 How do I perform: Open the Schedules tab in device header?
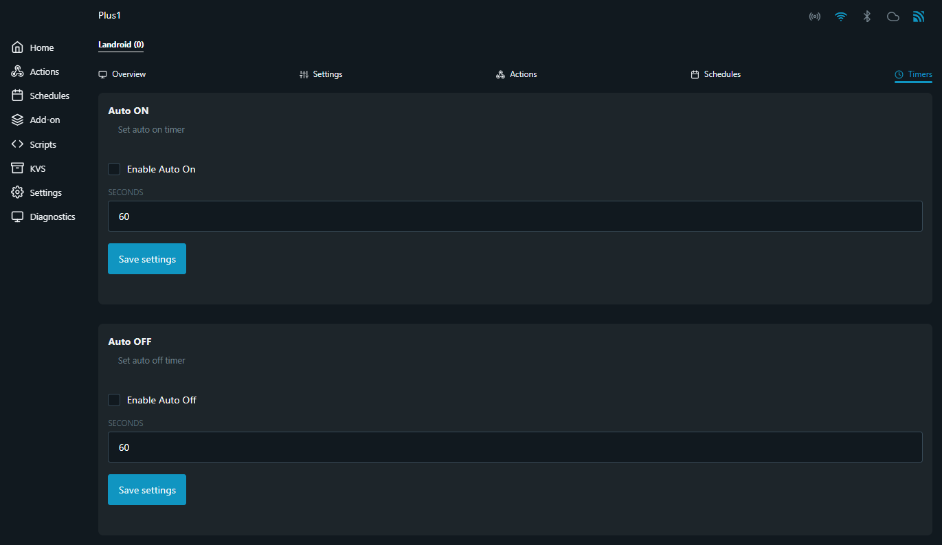[x=715, y=74]
